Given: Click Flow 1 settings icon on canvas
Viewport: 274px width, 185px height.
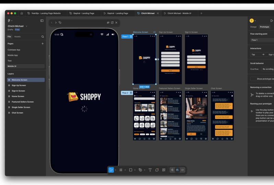Looking at the screenshot, I should click(131, 36).
